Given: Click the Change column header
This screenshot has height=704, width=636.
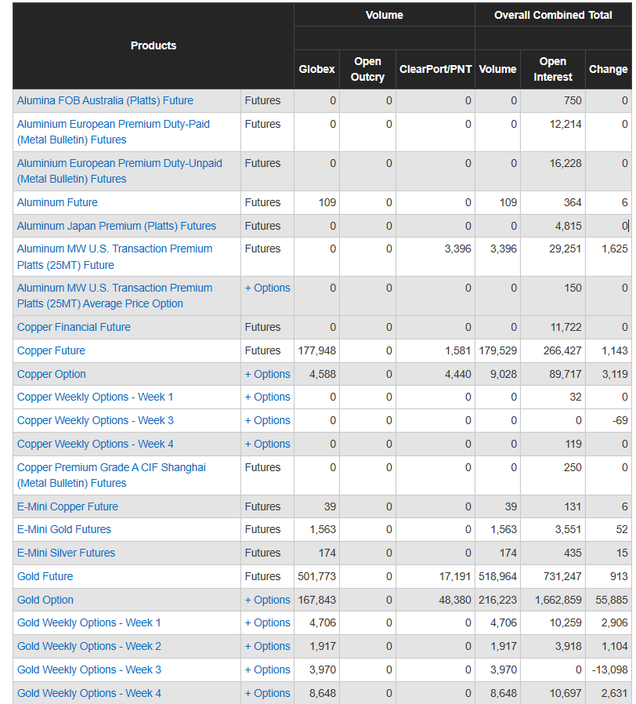Looking at the screenshot, I should (x=608, y=69).
